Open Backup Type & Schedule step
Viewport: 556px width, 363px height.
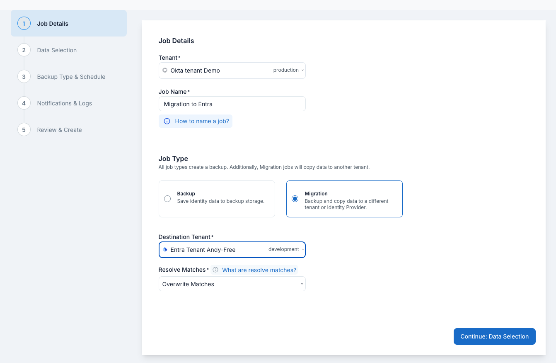pyautogui.click(x=71, y=77)
